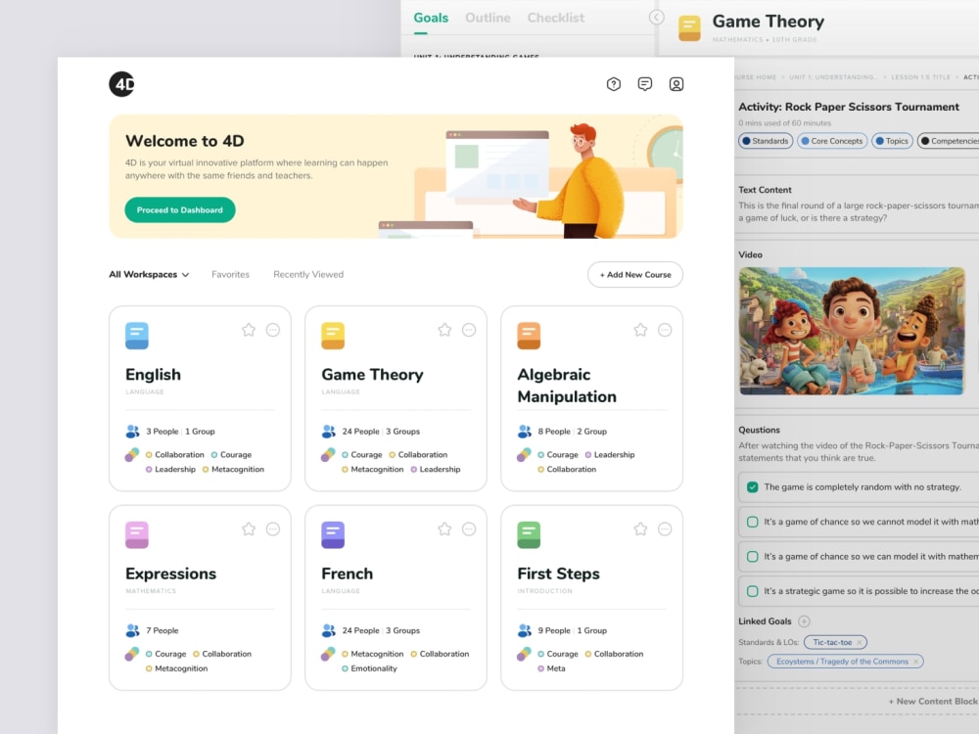Open more options on French card
The width and height of the screenshot is (979, 734).
[x=469, y=528]
